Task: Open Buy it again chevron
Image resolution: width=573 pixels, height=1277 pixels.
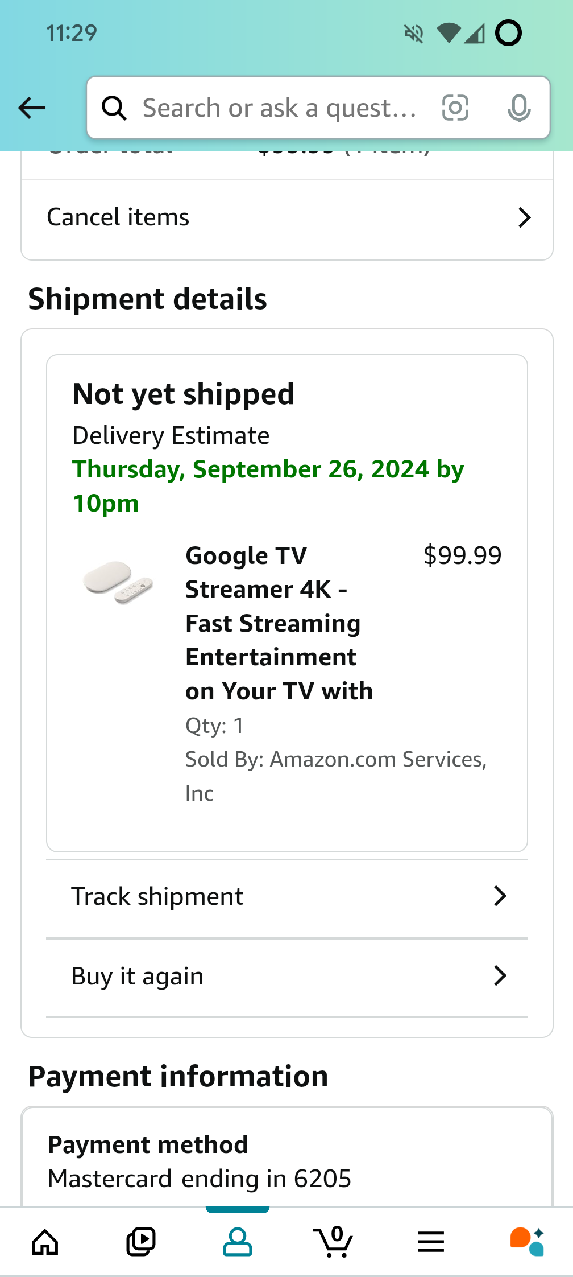Action: (x=500, y=976)
